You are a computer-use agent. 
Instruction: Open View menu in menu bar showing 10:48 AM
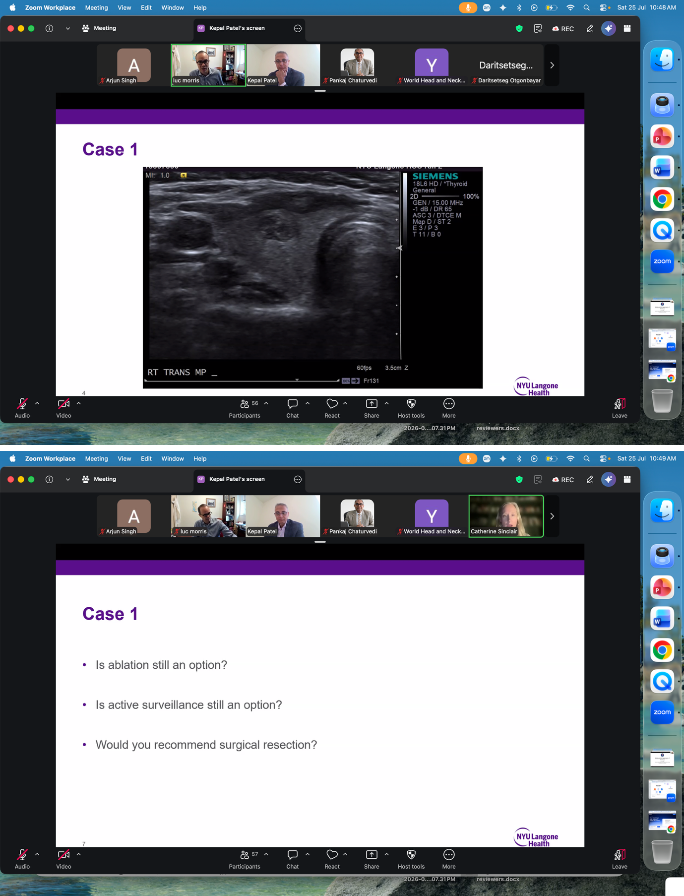[x=124, y=7]
